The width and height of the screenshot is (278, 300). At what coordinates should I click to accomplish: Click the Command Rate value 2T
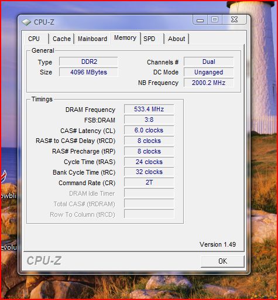(149, 182)
